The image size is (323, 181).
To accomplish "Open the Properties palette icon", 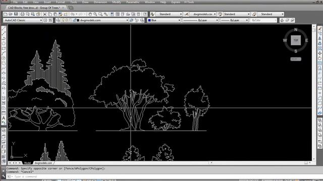I will pyautogui.click(x=112, y=14).
